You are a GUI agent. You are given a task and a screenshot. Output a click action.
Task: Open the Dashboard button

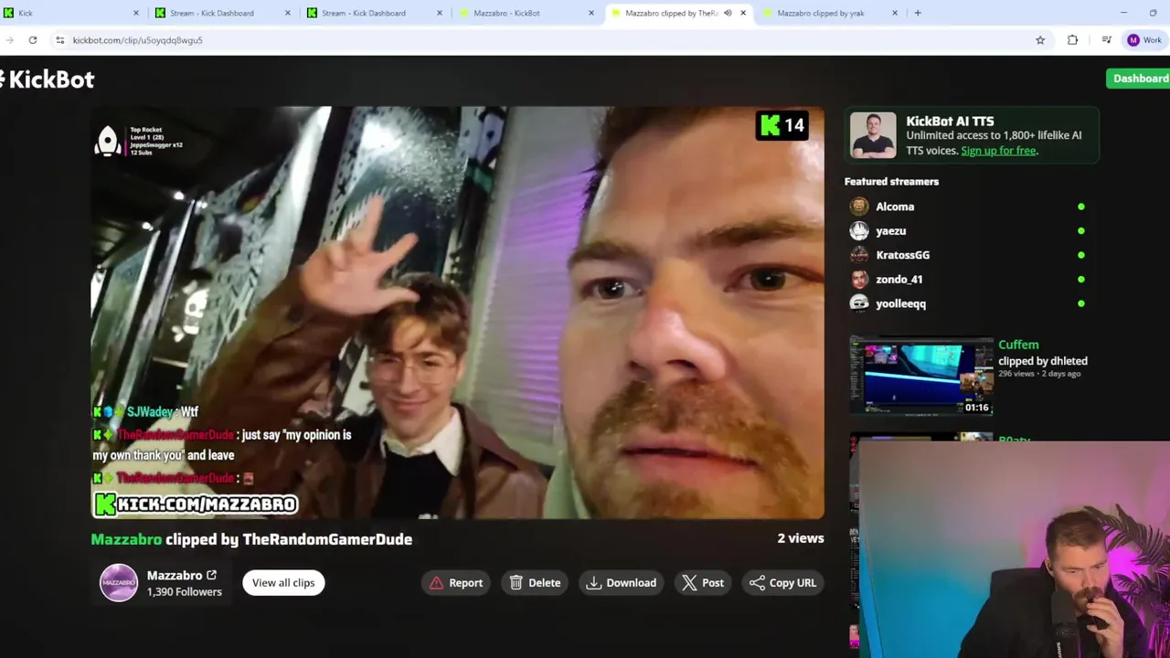[1139, 79]
